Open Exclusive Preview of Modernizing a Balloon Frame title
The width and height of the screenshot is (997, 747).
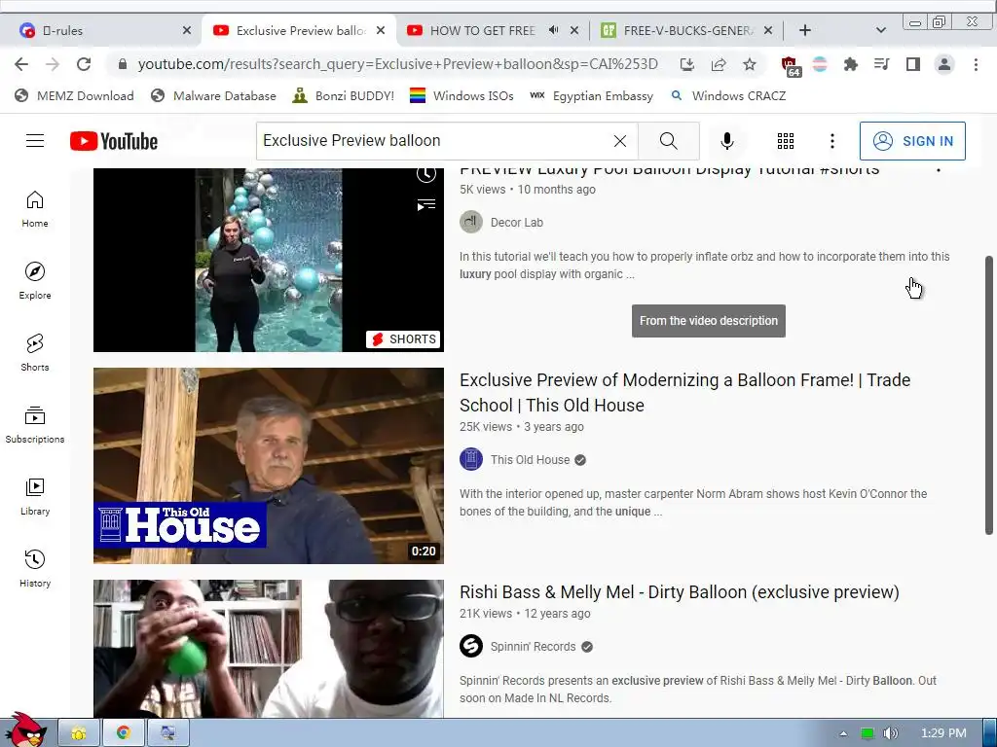coord(684,393)
